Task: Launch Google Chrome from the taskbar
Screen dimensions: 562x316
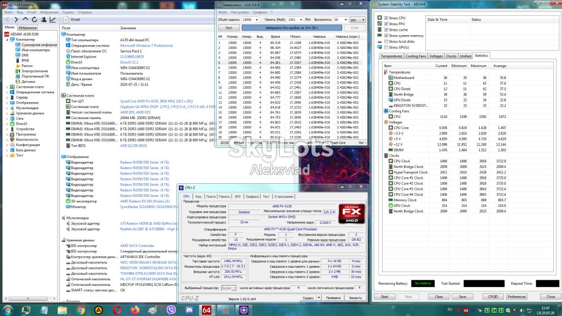Action: (80, 310)
